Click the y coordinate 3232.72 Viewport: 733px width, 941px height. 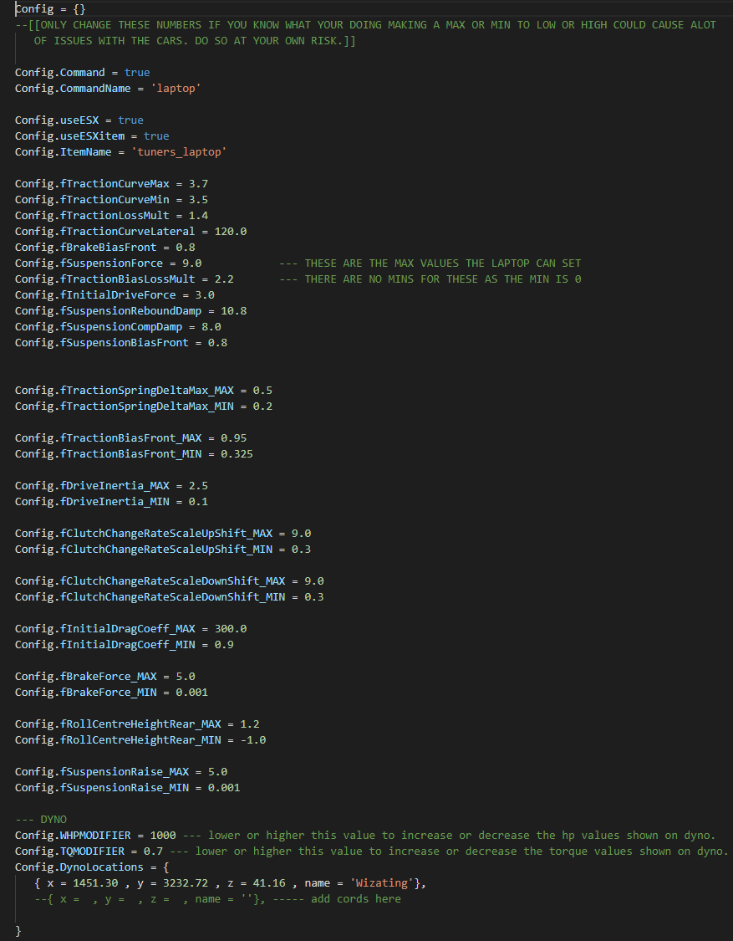point(186,883)
